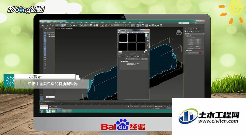Choose the Select and Move tool
The width and height of the screenshot is (246, 135).
(74, 26)
